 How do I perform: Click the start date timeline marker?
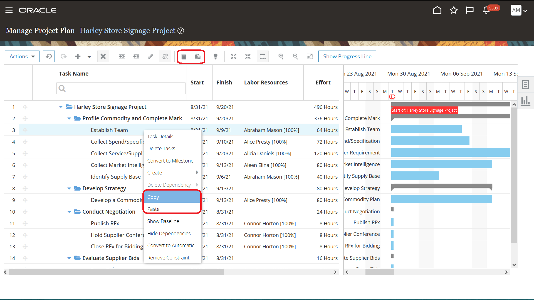[x=392, y=97]
